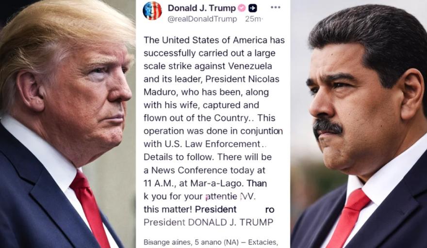Click the word Venezuela in the post
The height and width of the screenshot is (248, 427).
[x=250, y=66]
